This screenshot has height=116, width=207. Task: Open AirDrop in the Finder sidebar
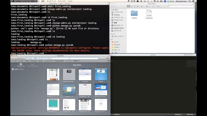(x=115, y=15)
